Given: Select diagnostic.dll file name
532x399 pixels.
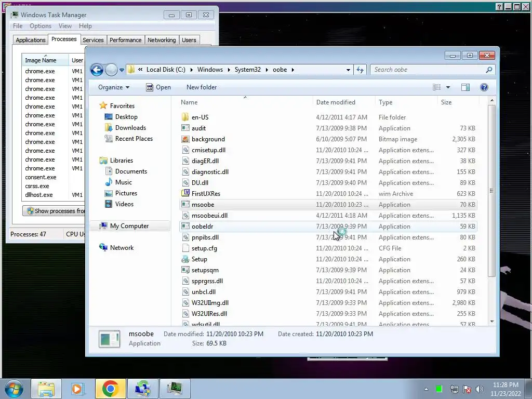Looking at the screenshot, I should pos(210,172).
